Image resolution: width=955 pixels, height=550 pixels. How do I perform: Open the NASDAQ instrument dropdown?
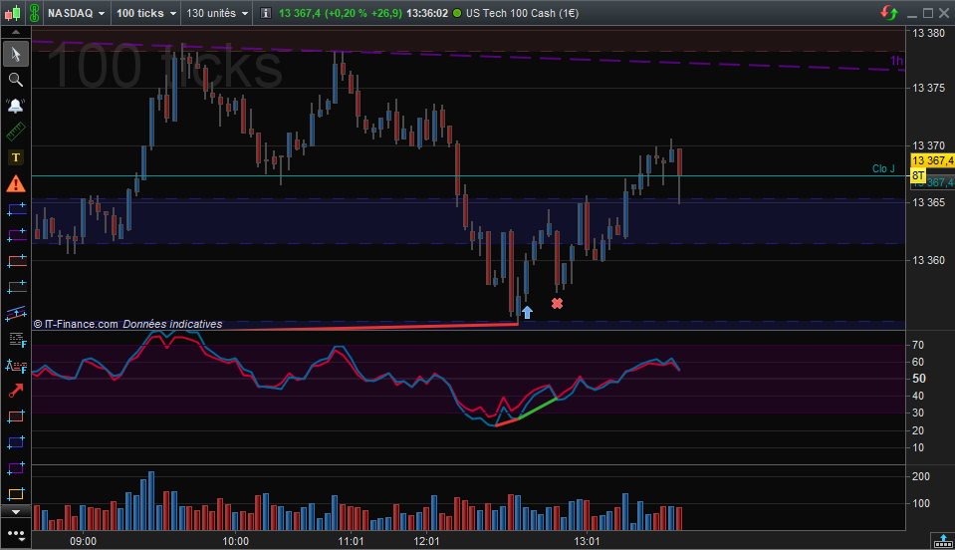76,13
